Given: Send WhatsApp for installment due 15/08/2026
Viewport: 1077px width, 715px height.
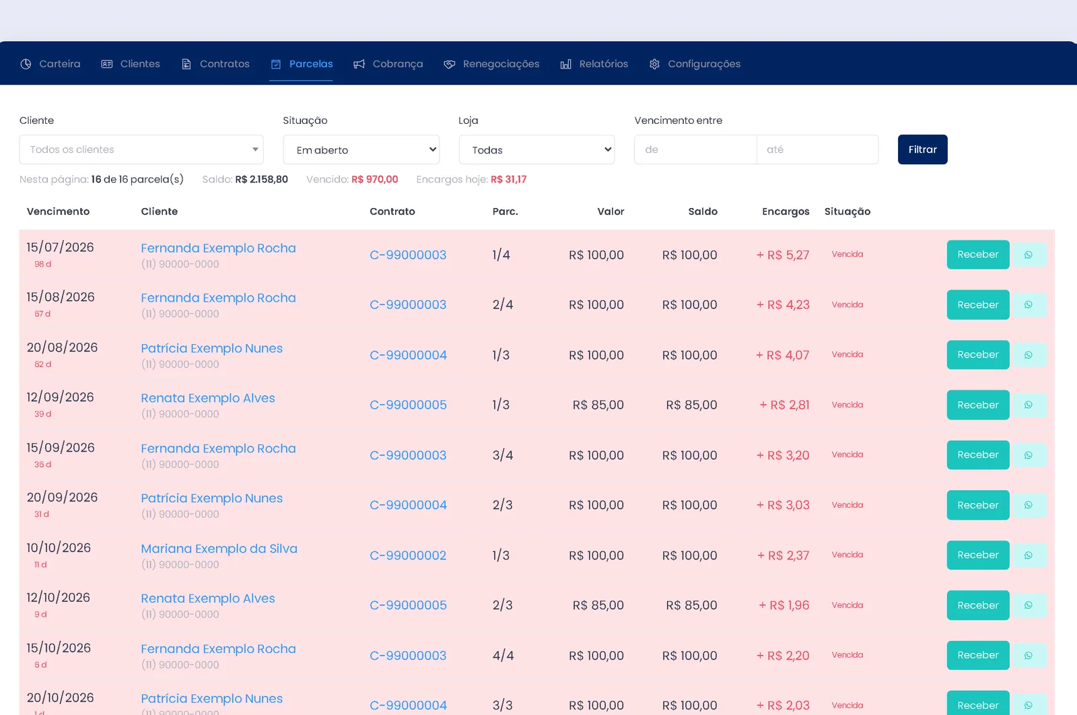Looking at the screenshot, I should (1029, 305).
